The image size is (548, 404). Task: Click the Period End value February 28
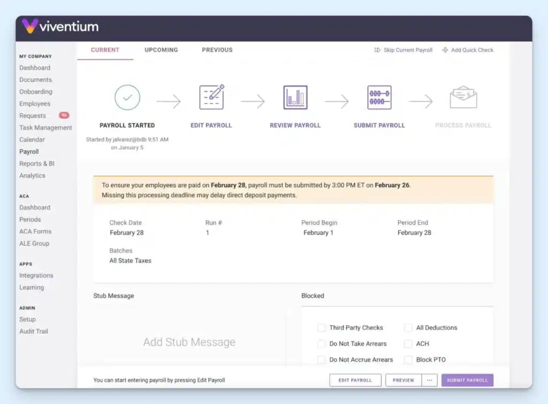(x=415, y=232)
